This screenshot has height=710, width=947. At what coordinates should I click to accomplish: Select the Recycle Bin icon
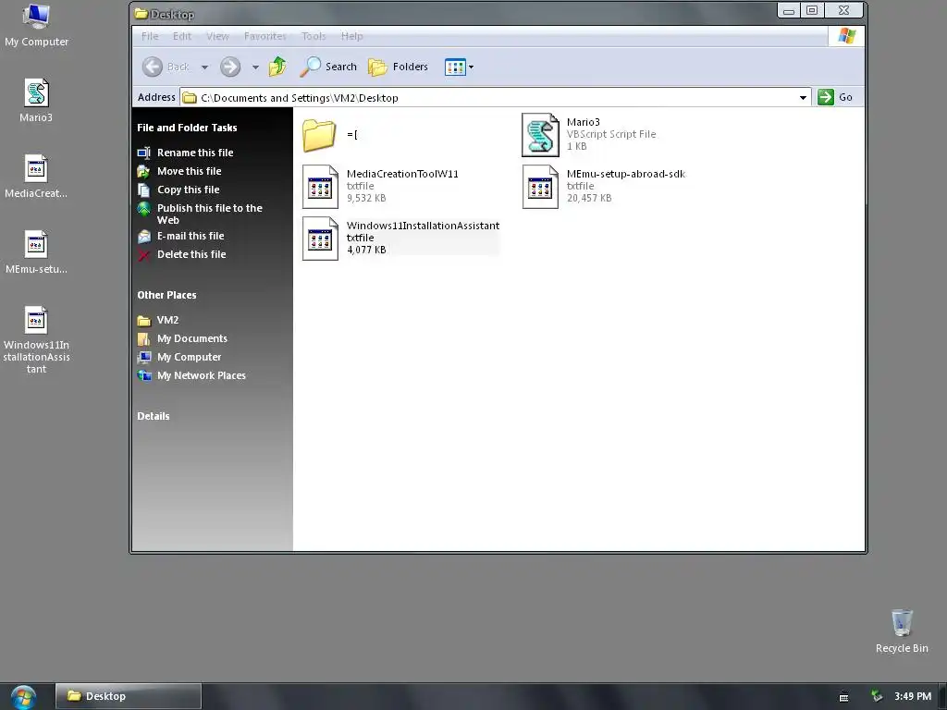[902, 623]
